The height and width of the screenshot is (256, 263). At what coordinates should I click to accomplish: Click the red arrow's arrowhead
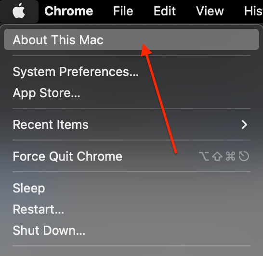[x=146, y=50]
